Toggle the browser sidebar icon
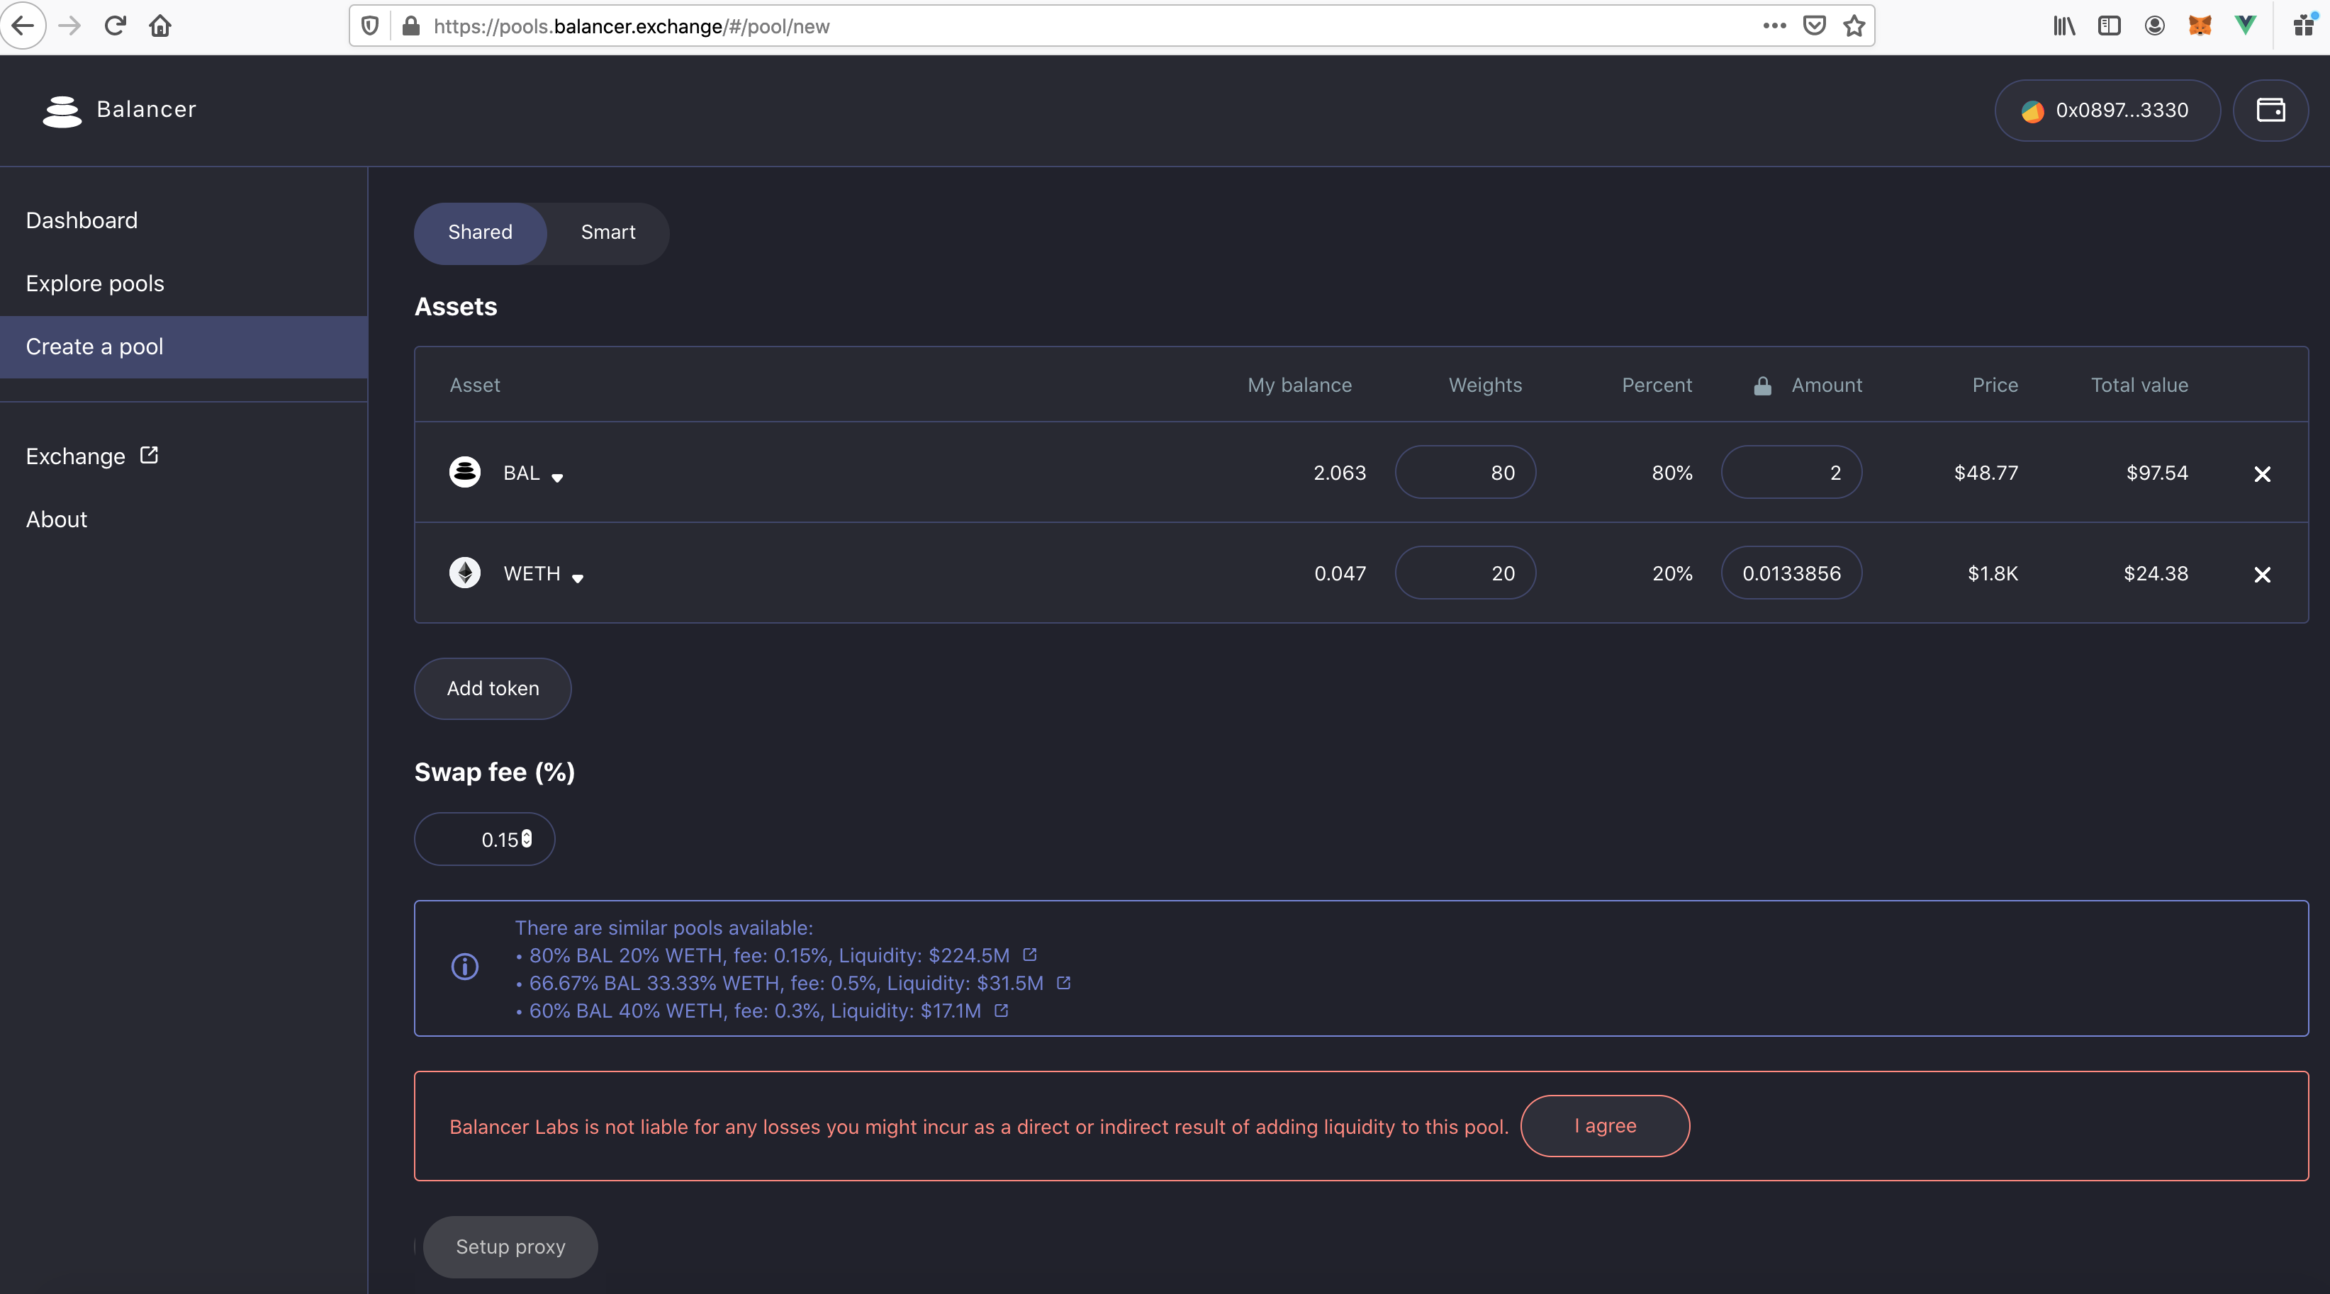Image resolution: width=2330 pixels, height=1294 pixels. click(2110, 26)
